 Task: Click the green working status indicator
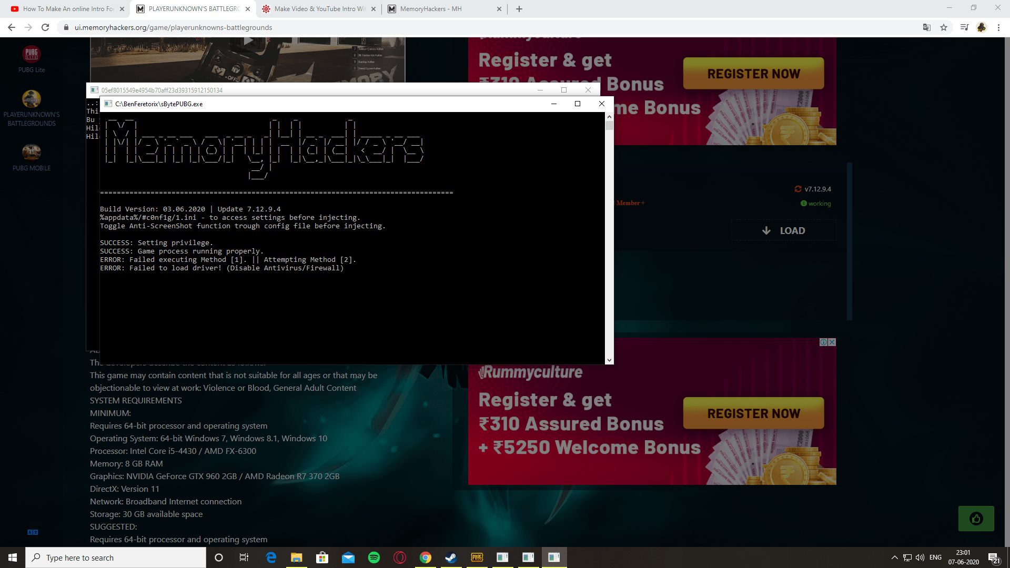pyautogui.click(x=816, y=204)
